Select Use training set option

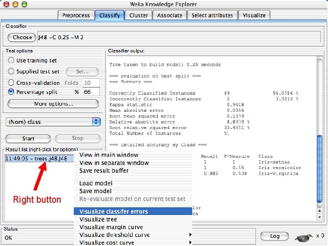(11, 60)
